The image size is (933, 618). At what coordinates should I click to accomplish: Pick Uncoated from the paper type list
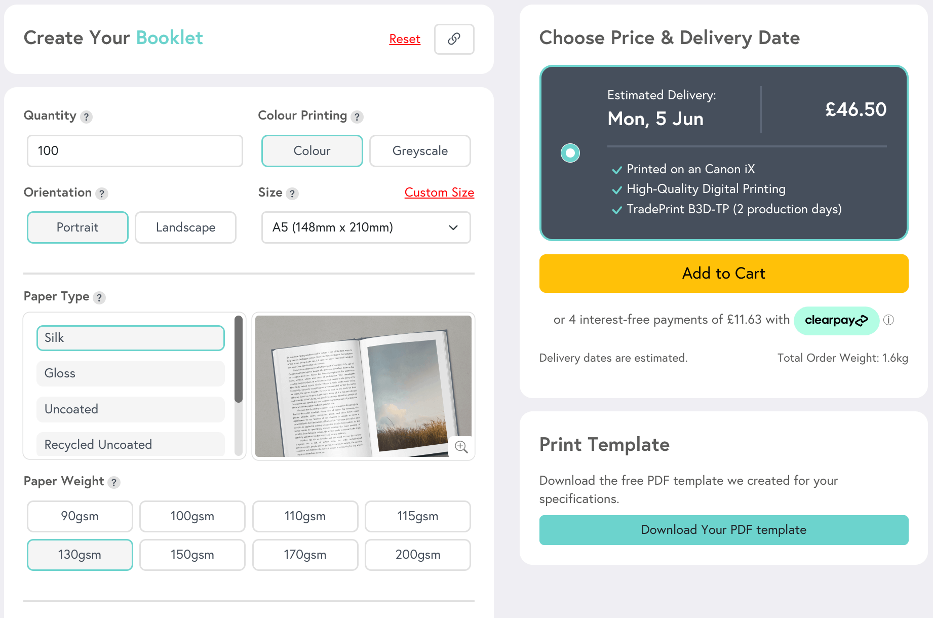tap(130, 409)
